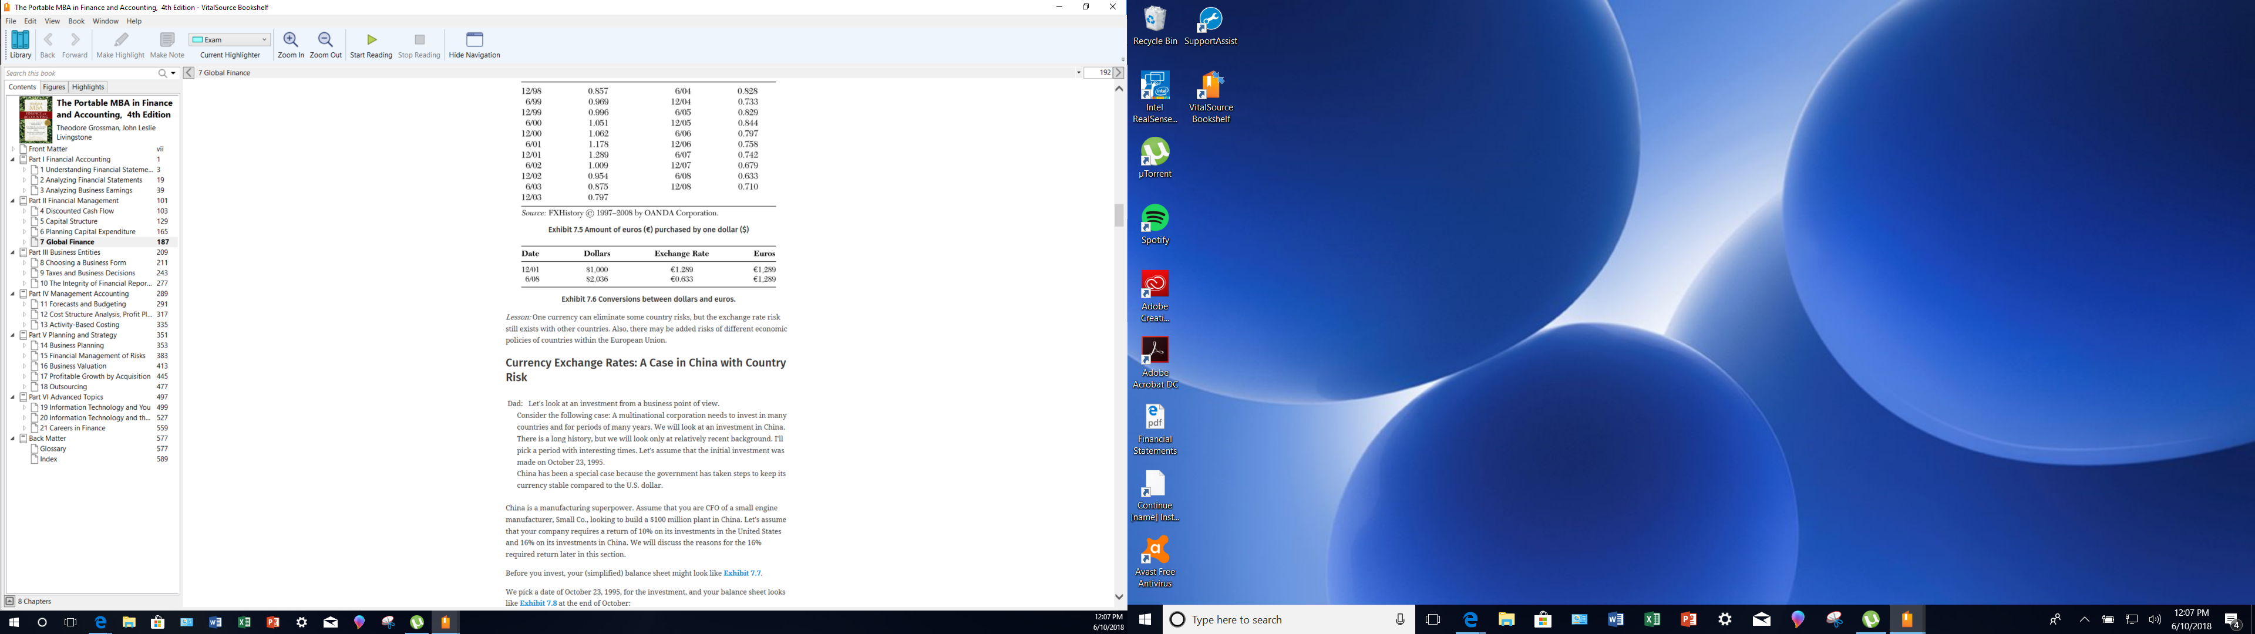Open the Index entry

click(49, 460)
